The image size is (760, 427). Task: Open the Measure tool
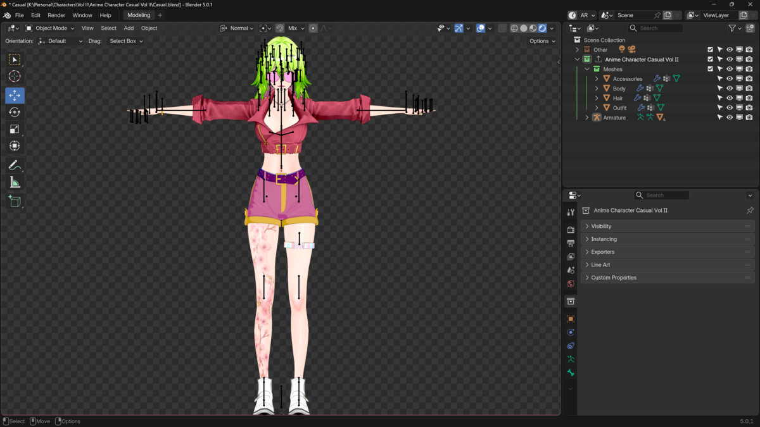coord(15,183)
